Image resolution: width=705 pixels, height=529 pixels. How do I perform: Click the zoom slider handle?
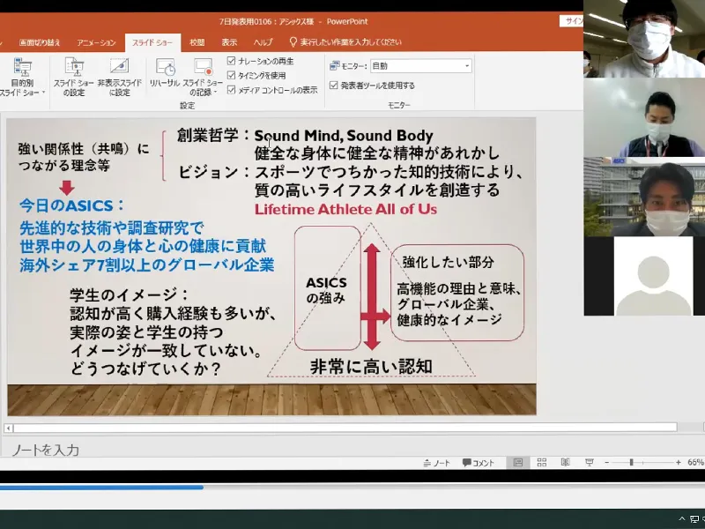(x=631, y=462)
